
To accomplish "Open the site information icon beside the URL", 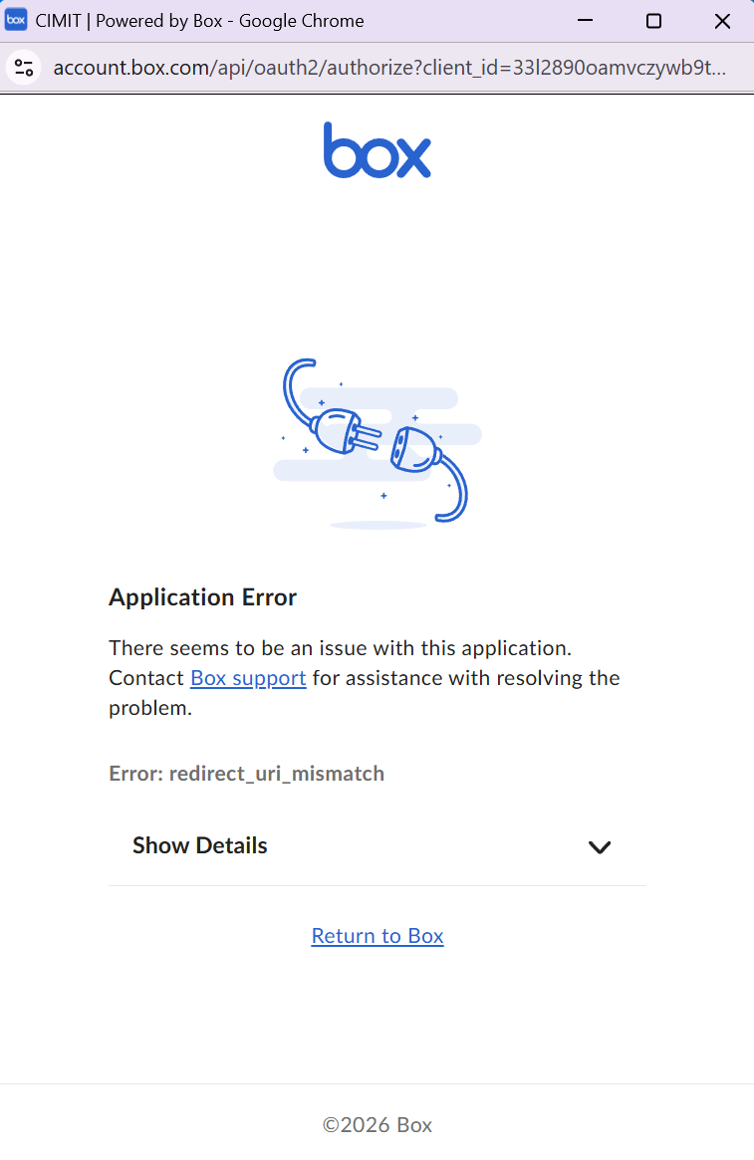I will pos(24,68).
